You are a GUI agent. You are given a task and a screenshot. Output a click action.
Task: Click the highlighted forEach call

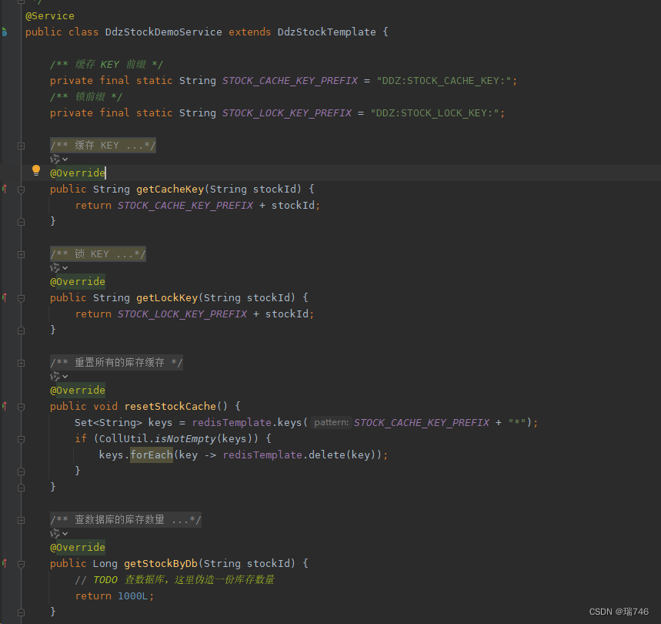[x=151, y=455]
